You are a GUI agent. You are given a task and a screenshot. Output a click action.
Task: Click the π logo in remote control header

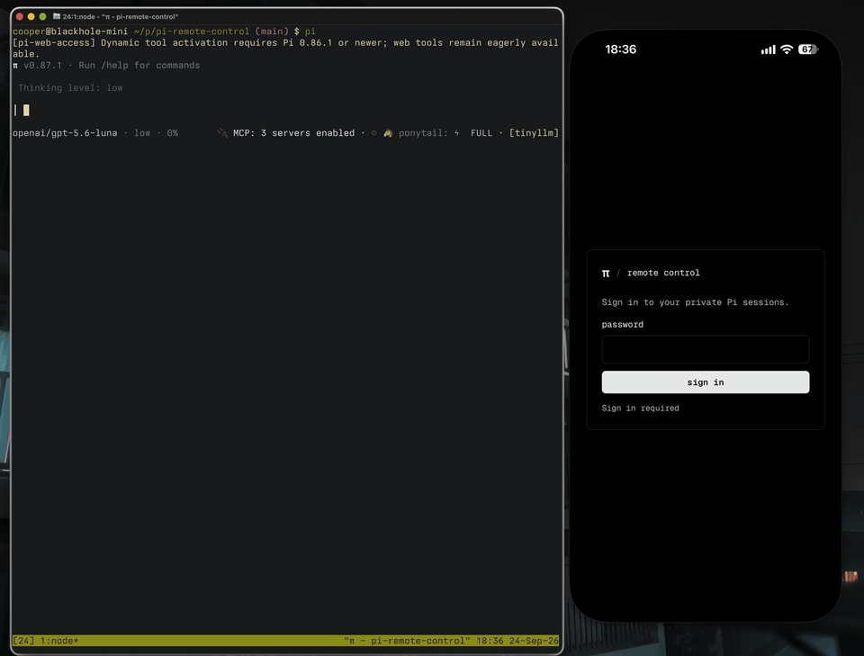pyautogui.click(x=606, y=274)
